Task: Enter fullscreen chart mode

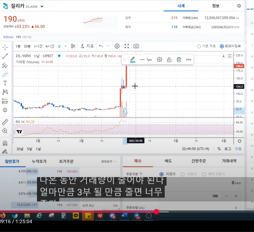Action: [127, 46]
